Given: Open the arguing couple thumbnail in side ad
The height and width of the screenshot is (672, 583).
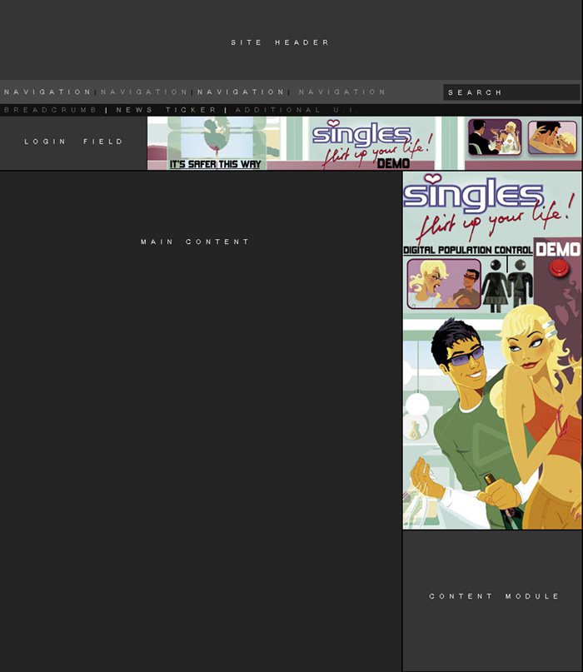Looking at the screenshot, I should pyautogui.click(x=444, y=283).
